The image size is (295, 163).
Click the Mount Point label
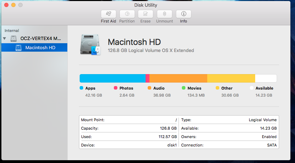click(x=93, y=120)
